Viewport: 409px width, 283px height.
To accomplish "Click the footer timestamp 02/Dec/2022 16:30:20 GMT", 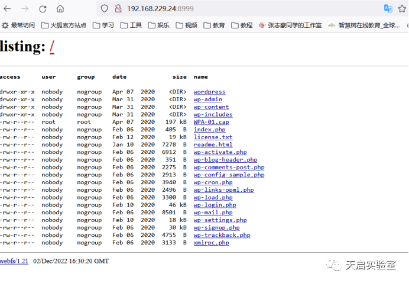I will pyautogui.click(x=71, y=261).
